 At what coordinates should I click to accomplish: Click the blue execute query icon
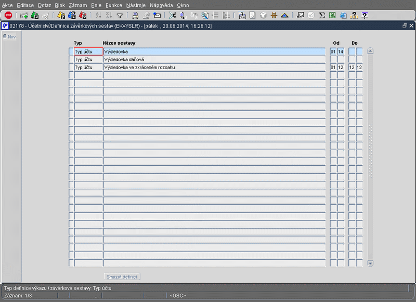coord(72,16)
